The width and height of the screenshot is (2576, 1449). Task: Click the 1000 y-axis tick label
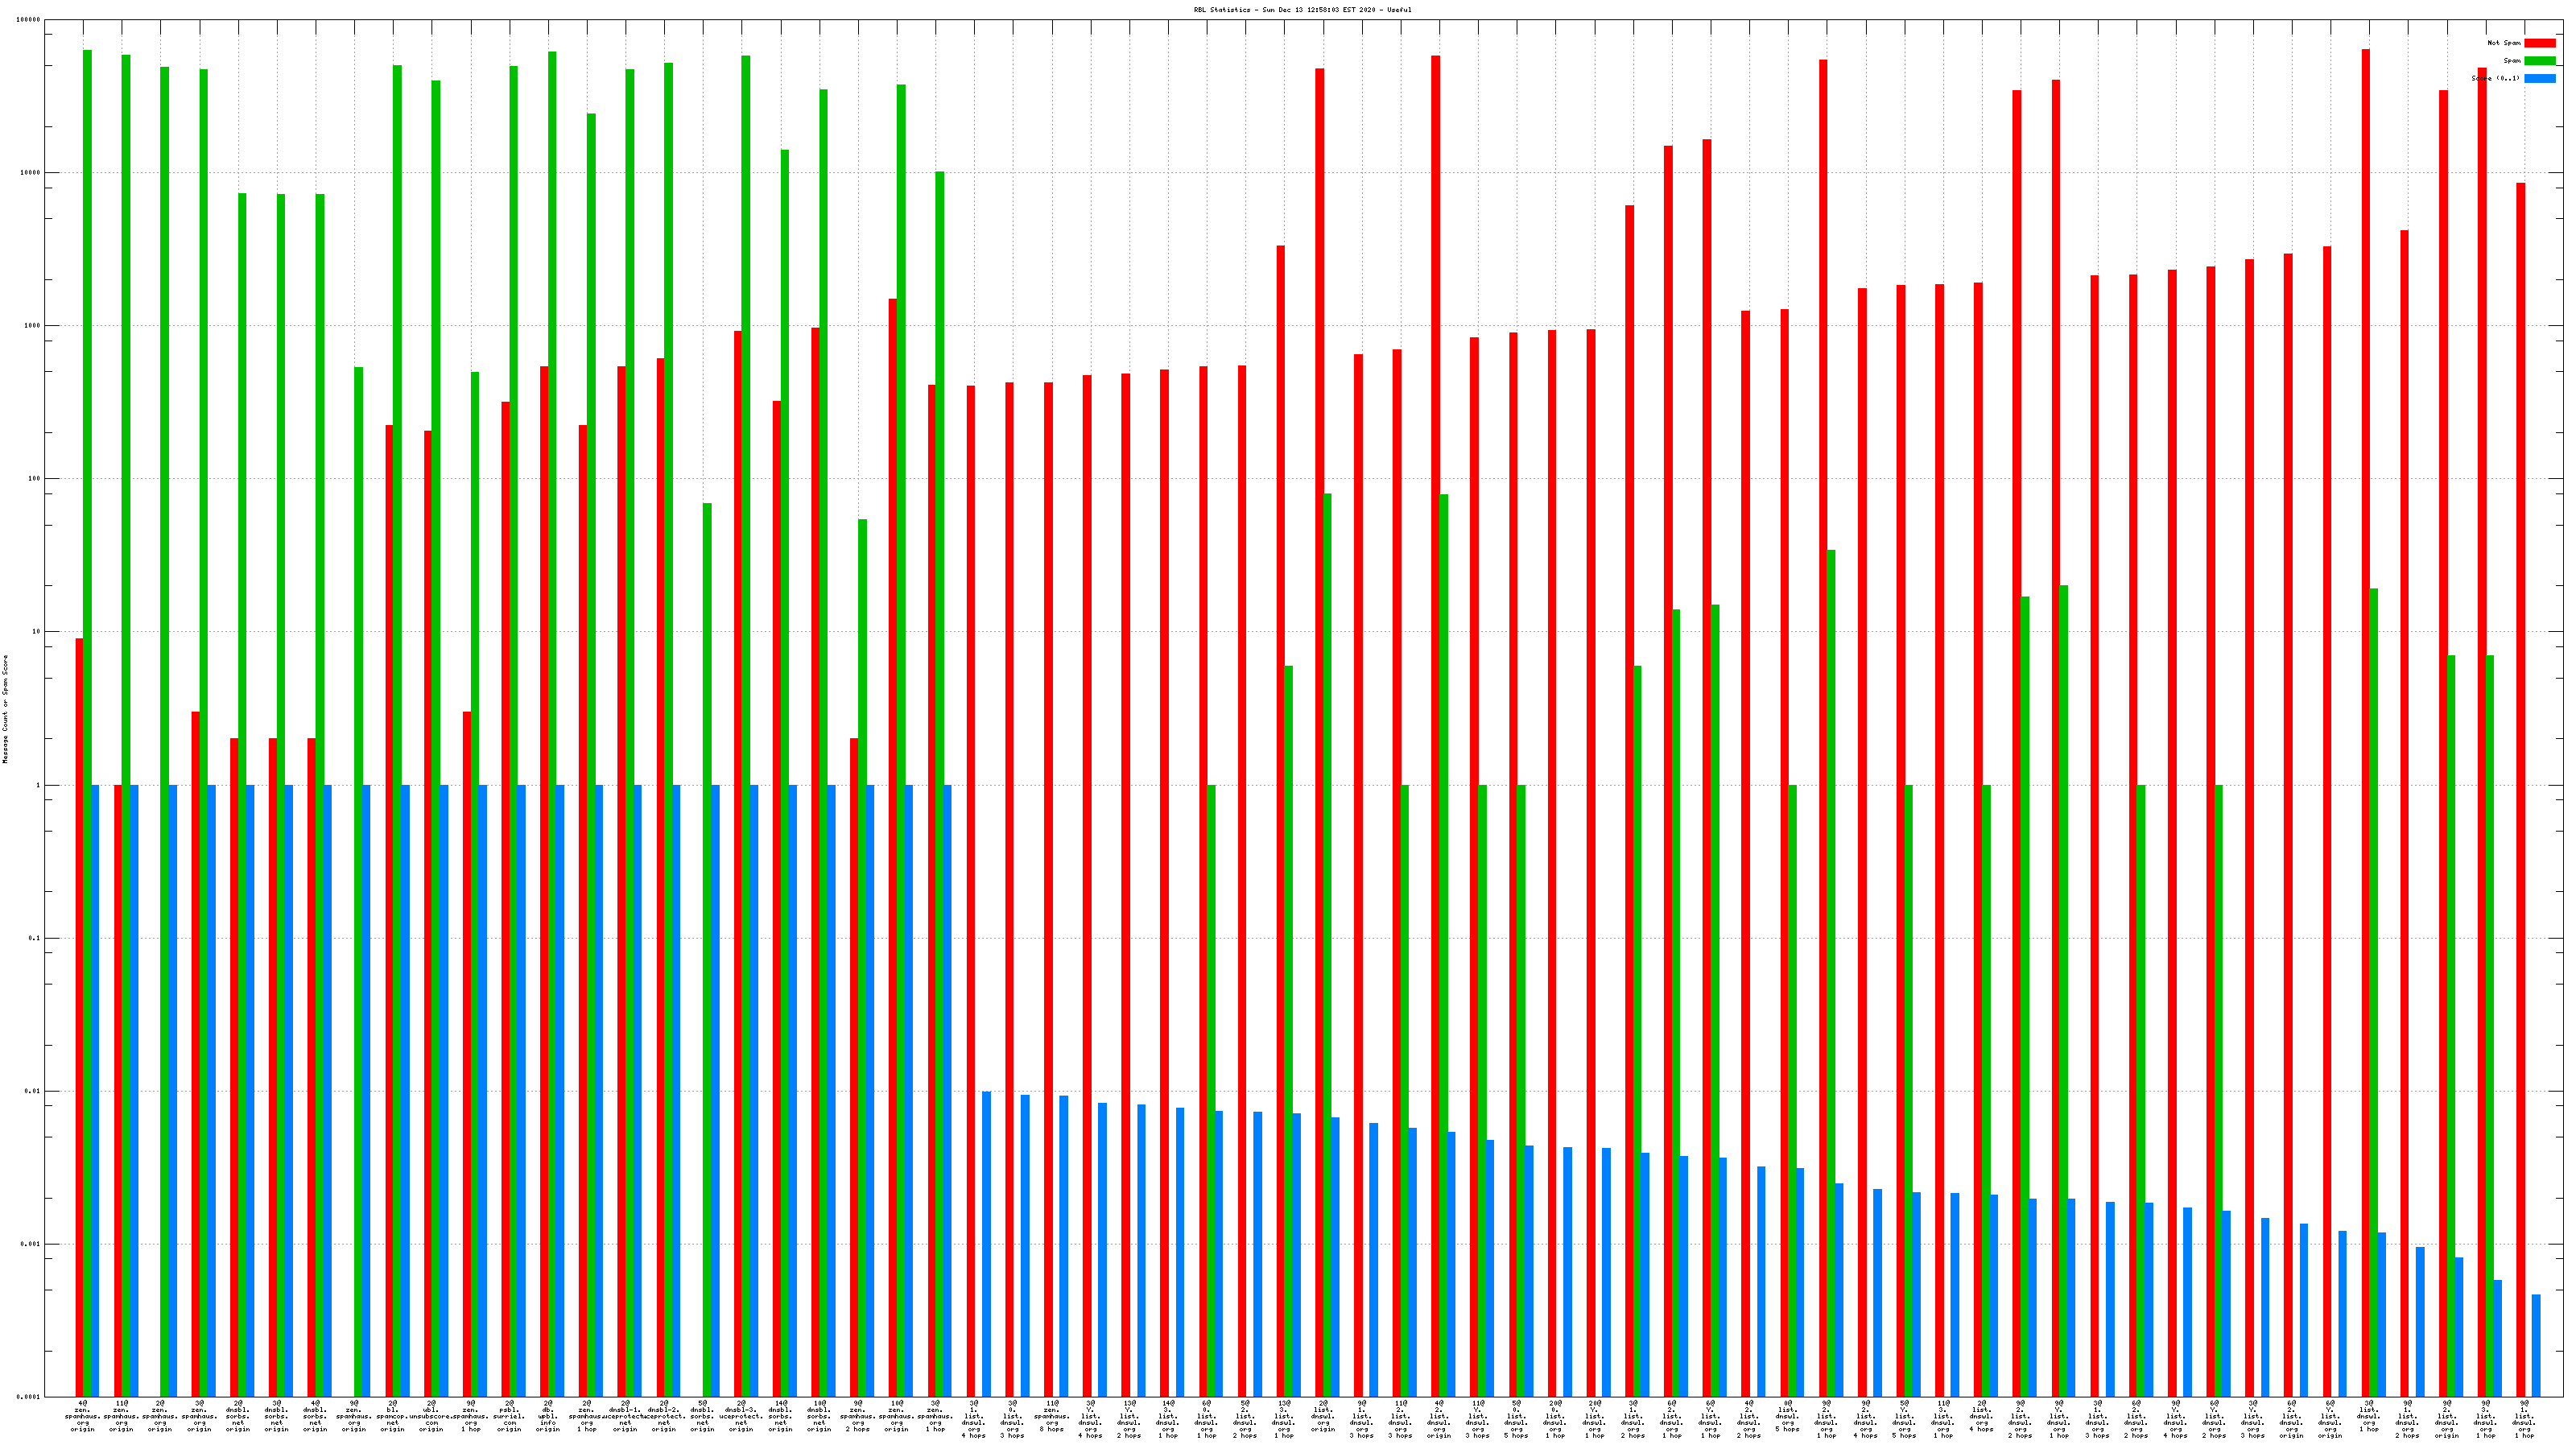[x=31, y=326]
